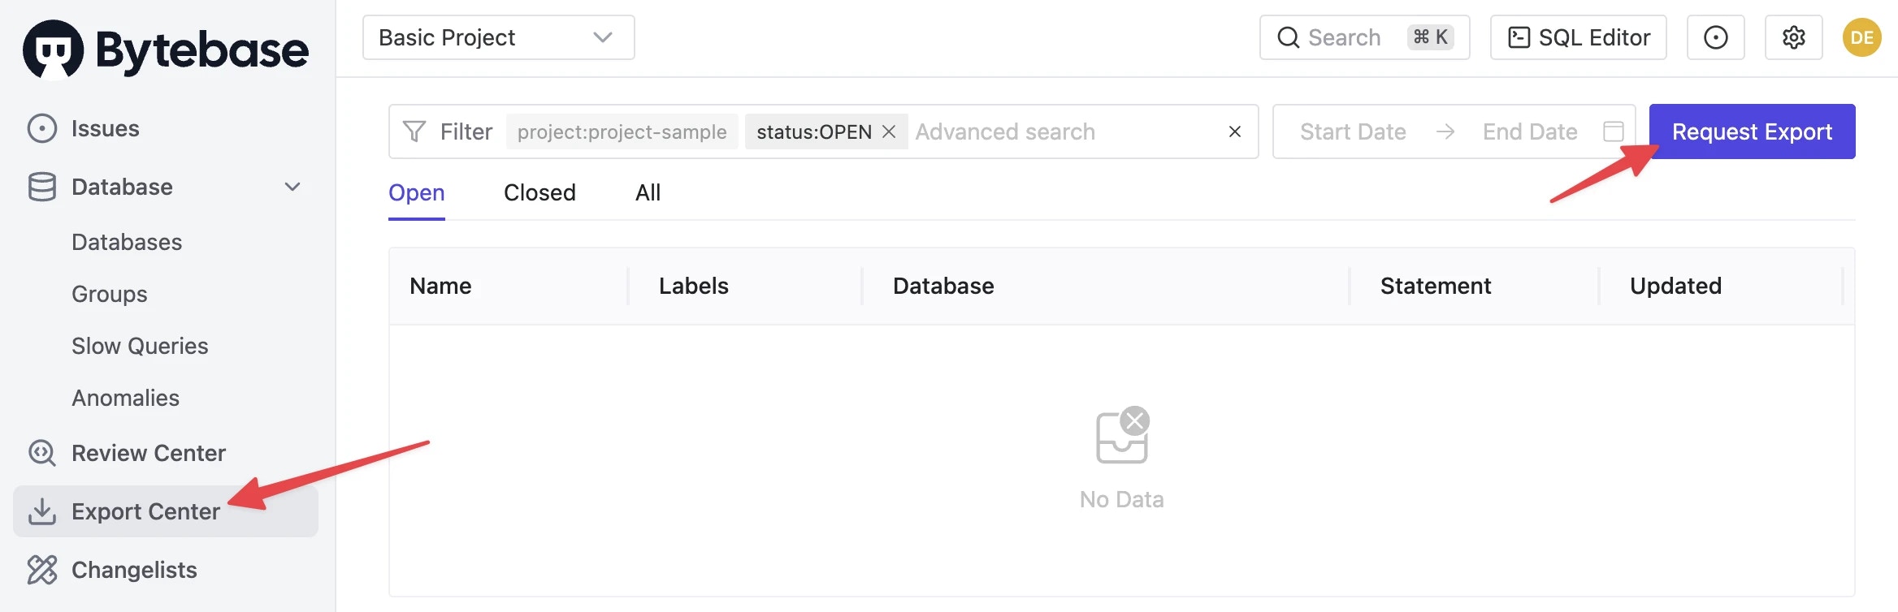Collapse the Database sidebar section
This screenshot has width=1898, height=612.
[292, 187]
